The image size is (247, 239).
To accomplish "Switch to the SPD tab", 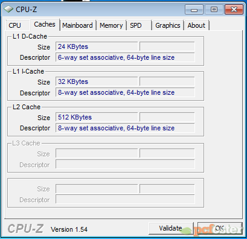I will click(139, 25).
